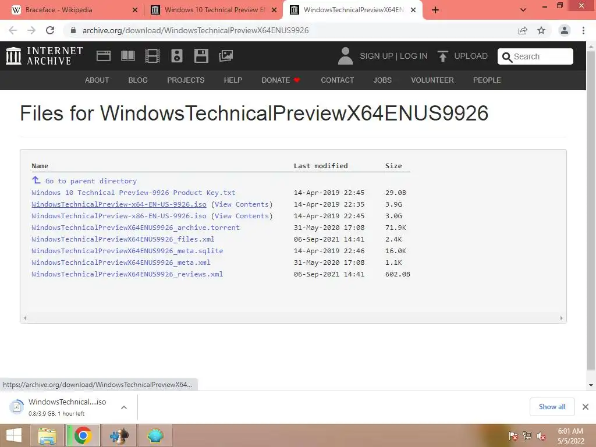Open the Web archive icon
Screen dimensions: 596x447
coord(104,56)
